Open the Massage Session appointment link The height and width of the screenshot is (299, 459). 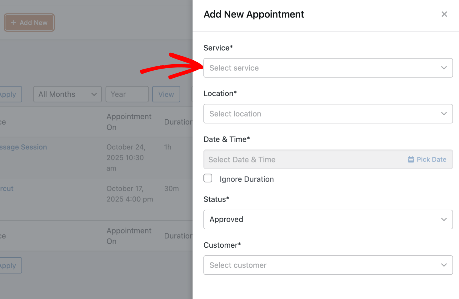pyautogui.click(x=24, y=147)
